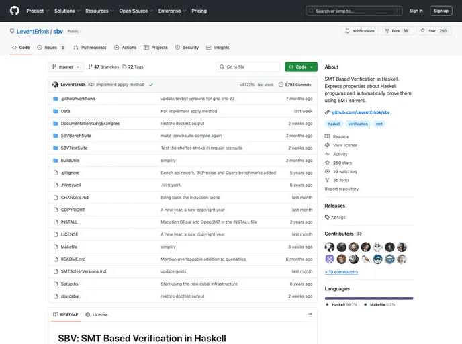The width and height of the screenshot is (462, 344).
Task: Open the Documentation/SBV/Examples folder icon
Action: coord(55,124)
